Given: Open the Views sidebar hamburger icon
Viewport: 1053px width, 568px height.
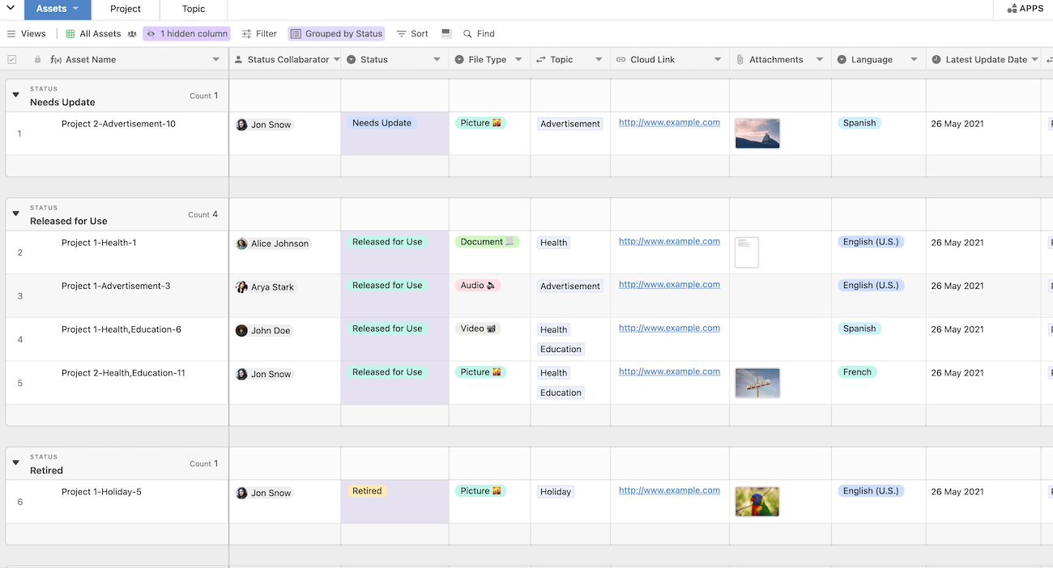Looking at the screenshot, I should 11,34.
